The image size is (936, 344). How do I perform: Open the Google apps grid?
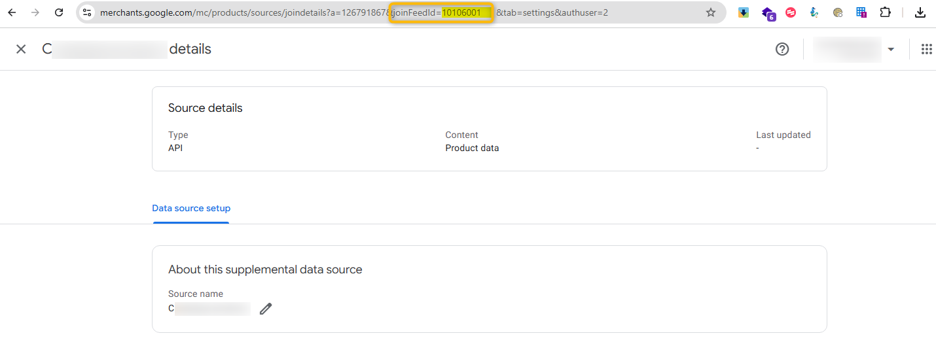[926, 49]
